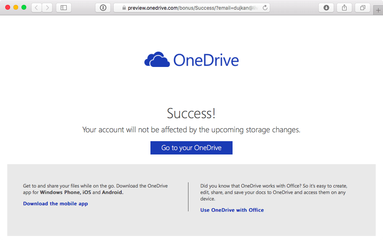Image resolution: width=383 pixels, height=240 pixels.
Task: Click the OneDrive wordmark text
Action: coord(206,60)
